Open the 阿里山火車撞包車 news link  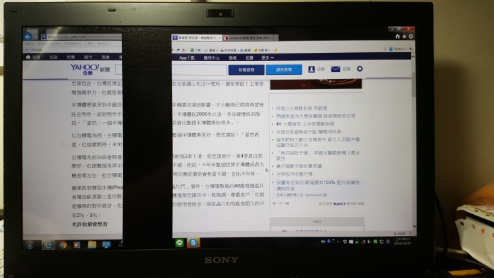point(301,108)
